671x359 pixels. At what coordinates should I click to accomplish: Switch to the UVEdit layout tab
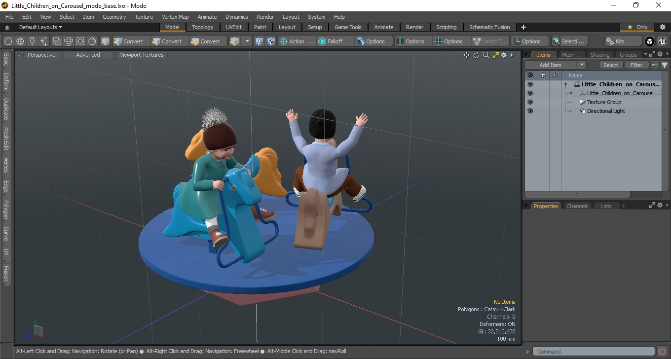click(234, 27)
